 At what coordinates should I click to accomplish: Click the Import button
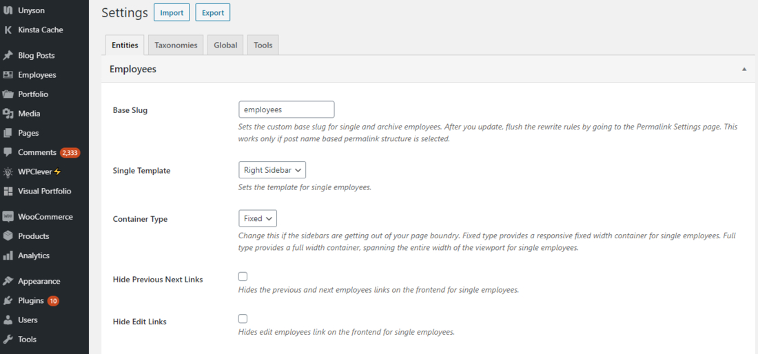[172, 12]
